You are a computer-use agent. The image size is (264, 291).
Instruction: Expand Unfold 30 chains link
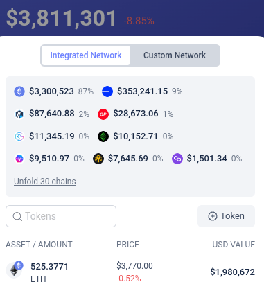[x=45, y=182]
